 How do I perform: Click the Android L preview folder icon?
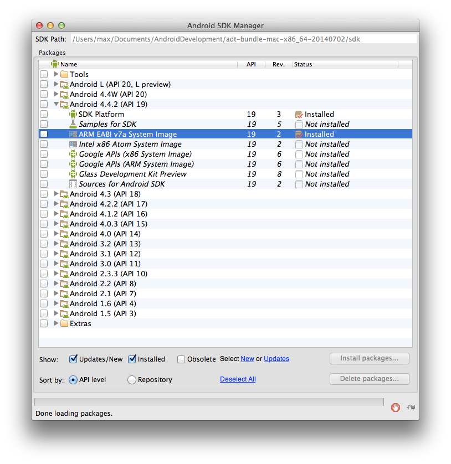point(64,85)
